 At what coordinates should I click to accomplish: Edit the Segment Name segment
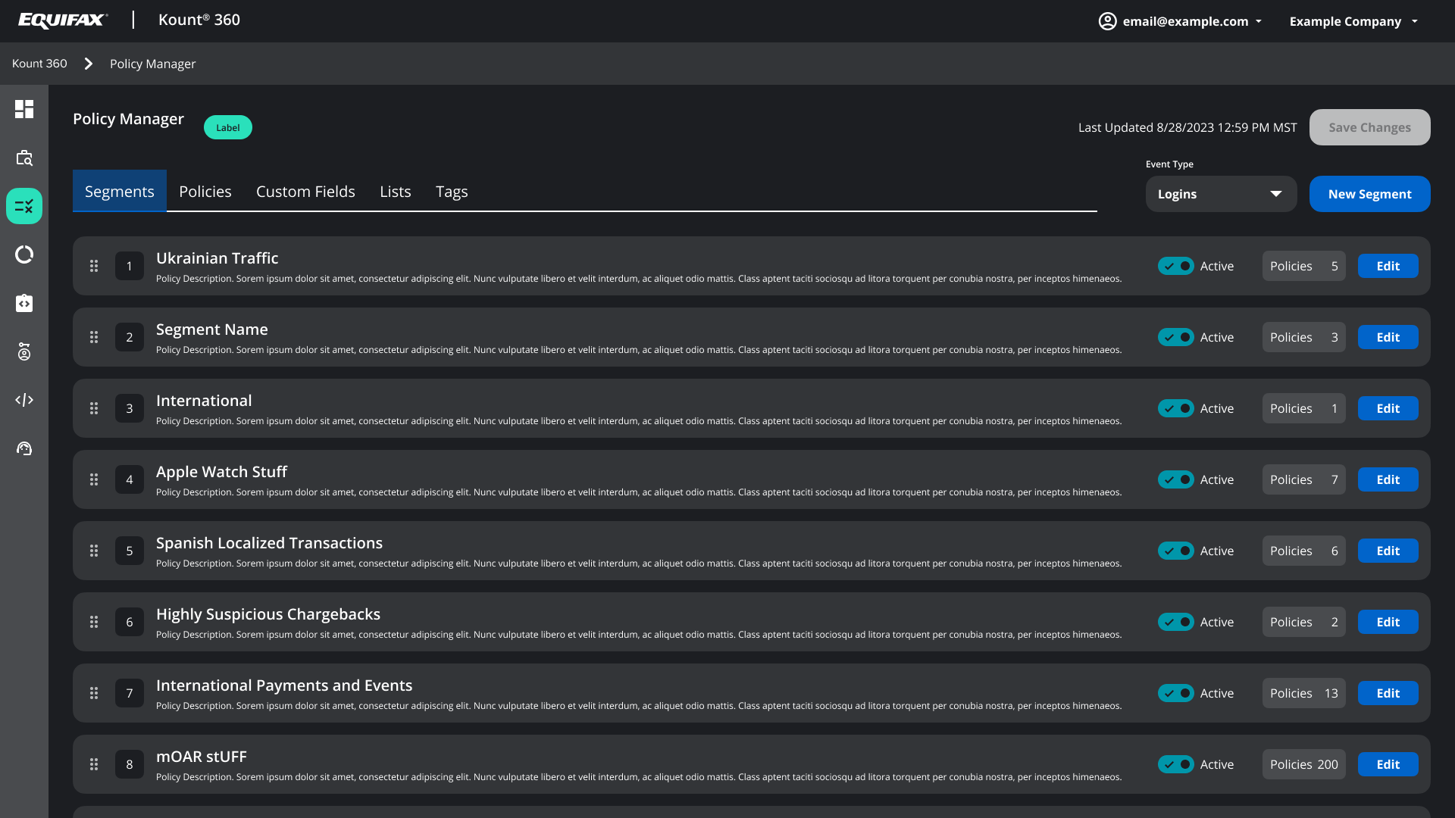pyautogui.click(x=1388, y=337)
